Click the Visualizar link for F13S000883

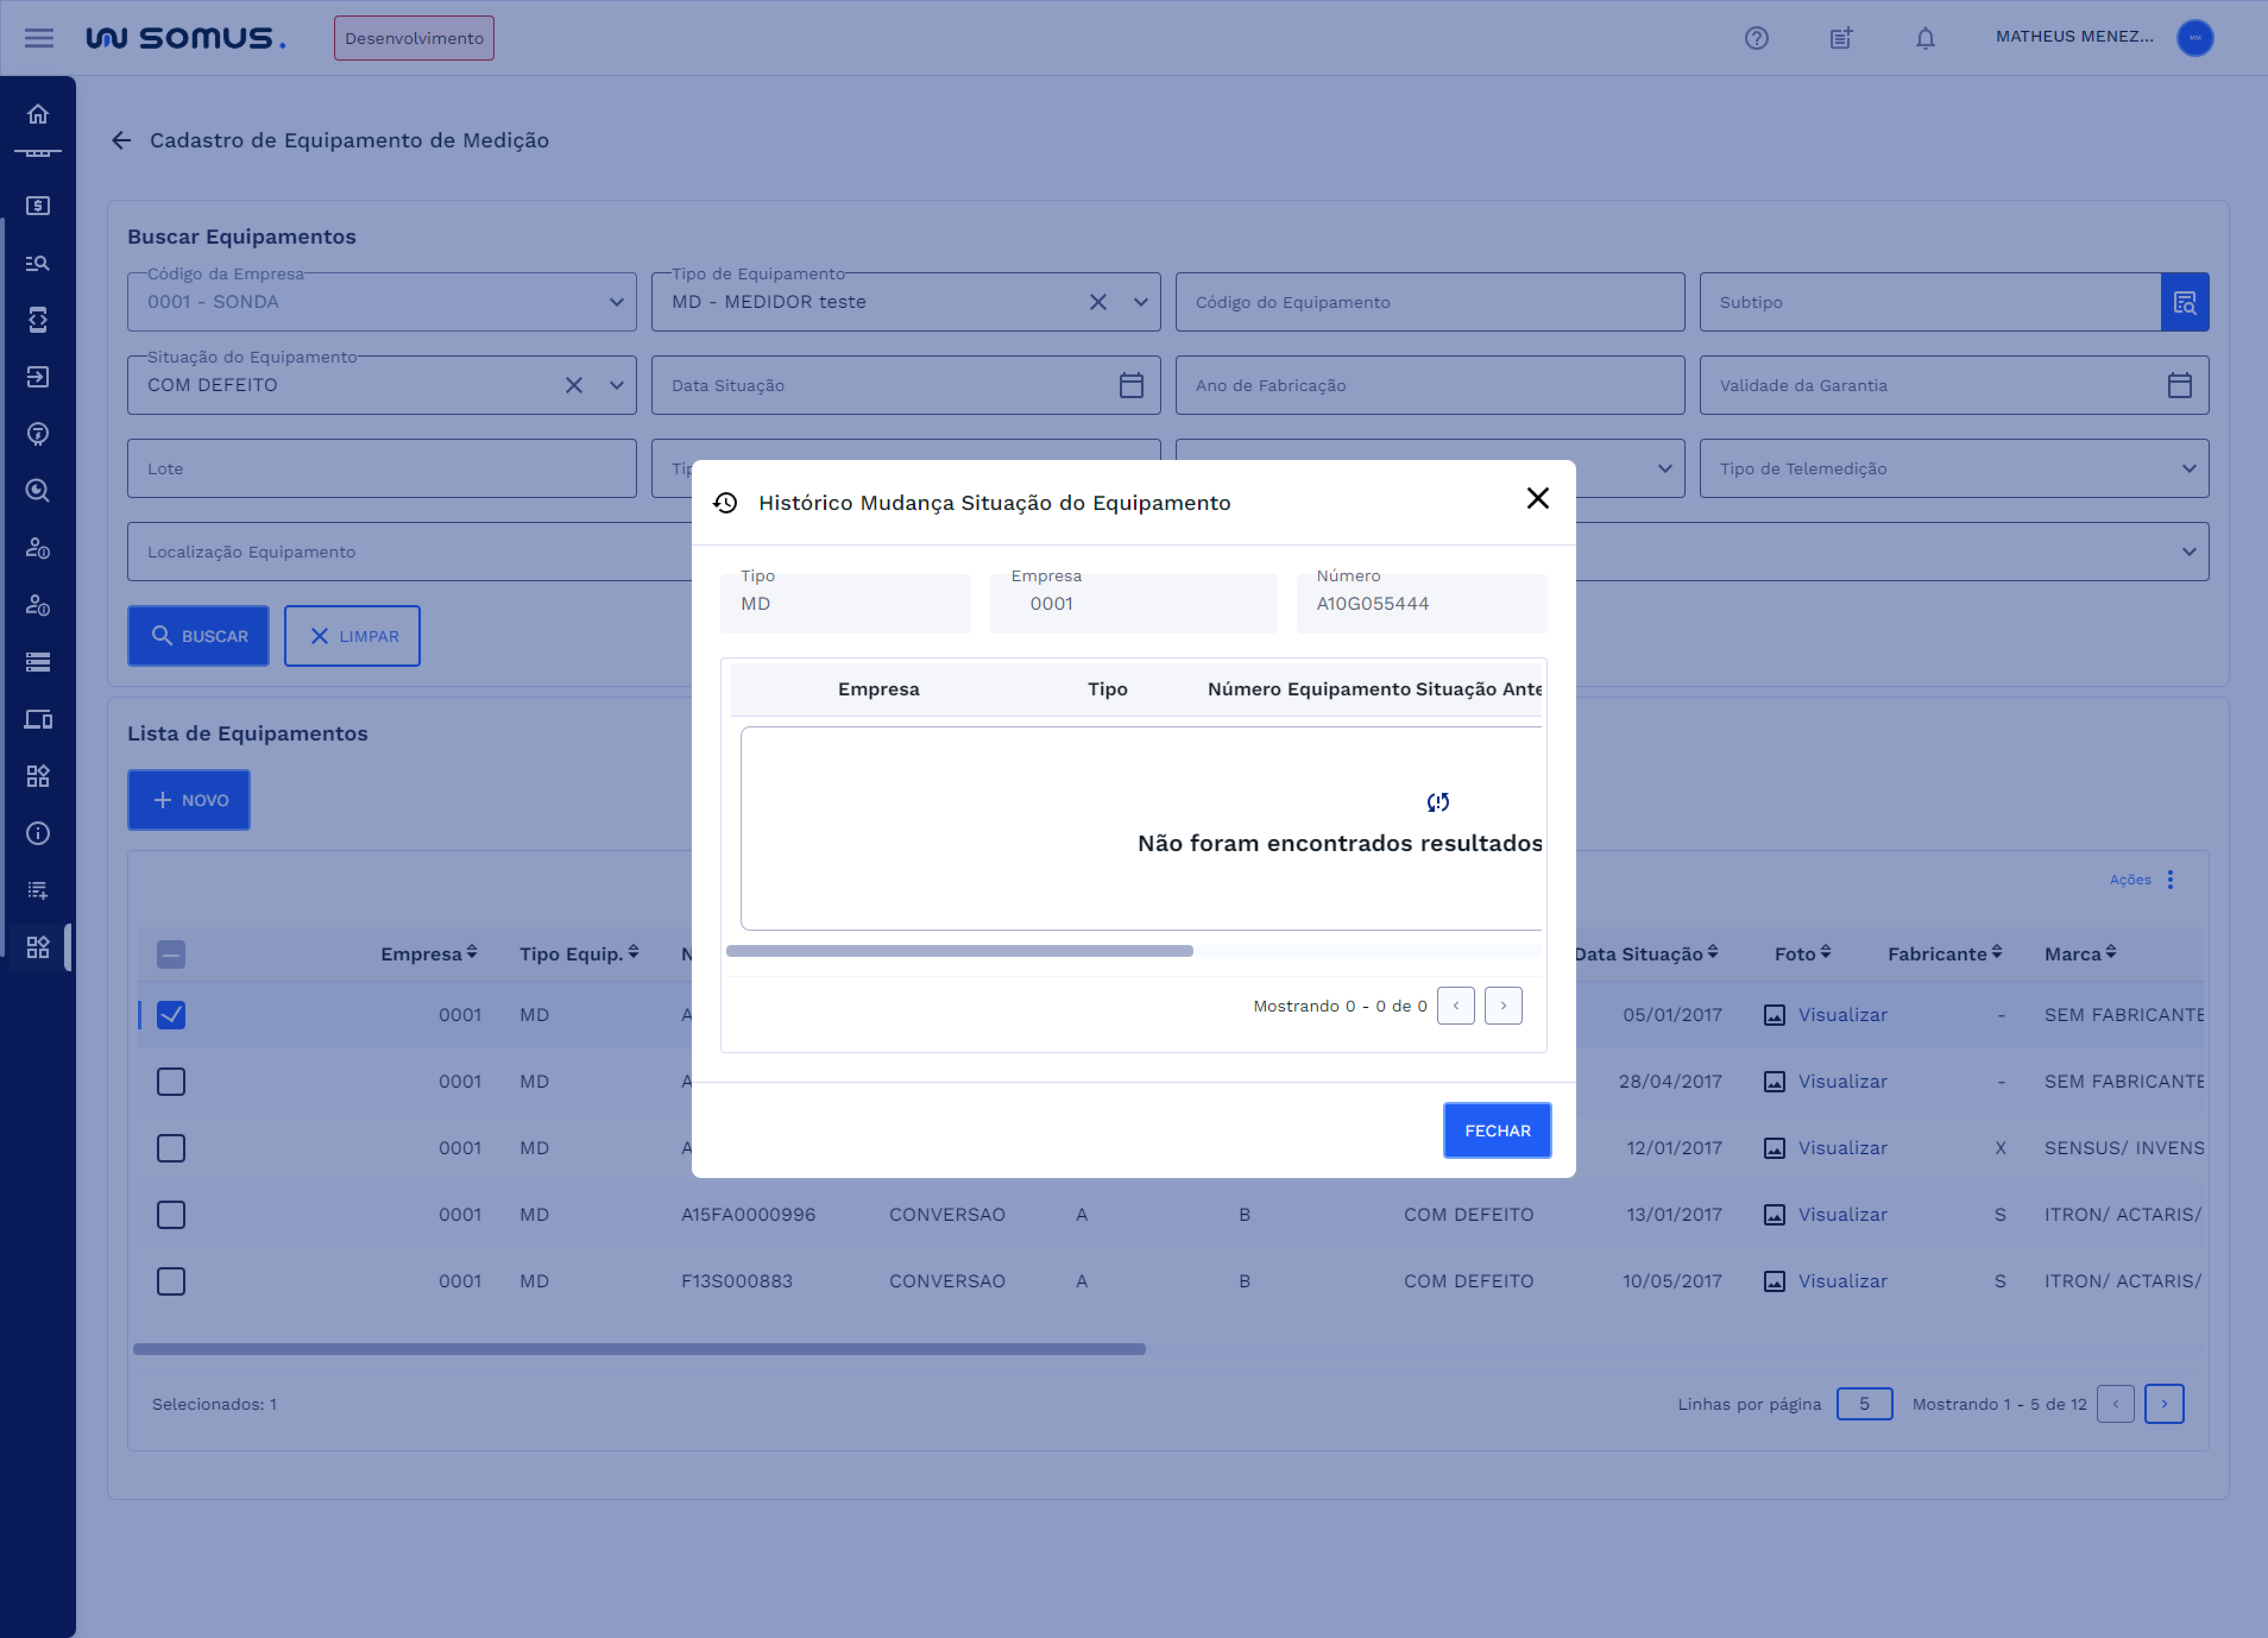click(x=1842, y=1281)
